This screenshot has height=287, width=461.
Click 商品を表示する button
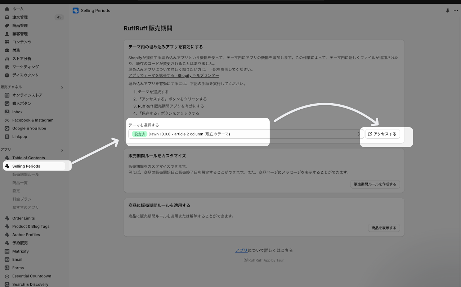point(384,228)
